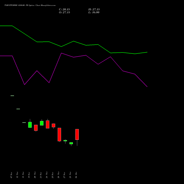Click the green trend line on the chart

[74, 41]
